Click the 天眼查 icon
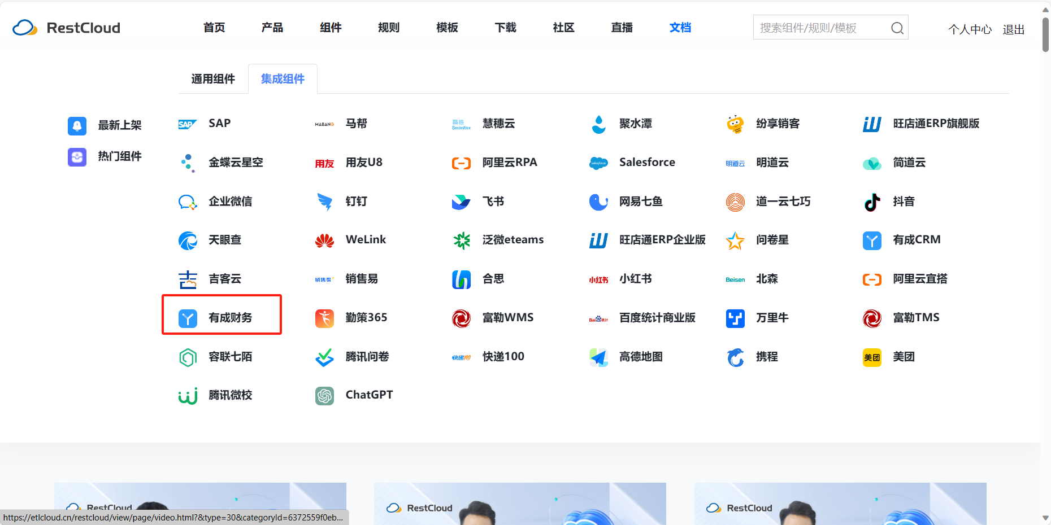Viewport: 1051px width, 525px height. [188, 240]
